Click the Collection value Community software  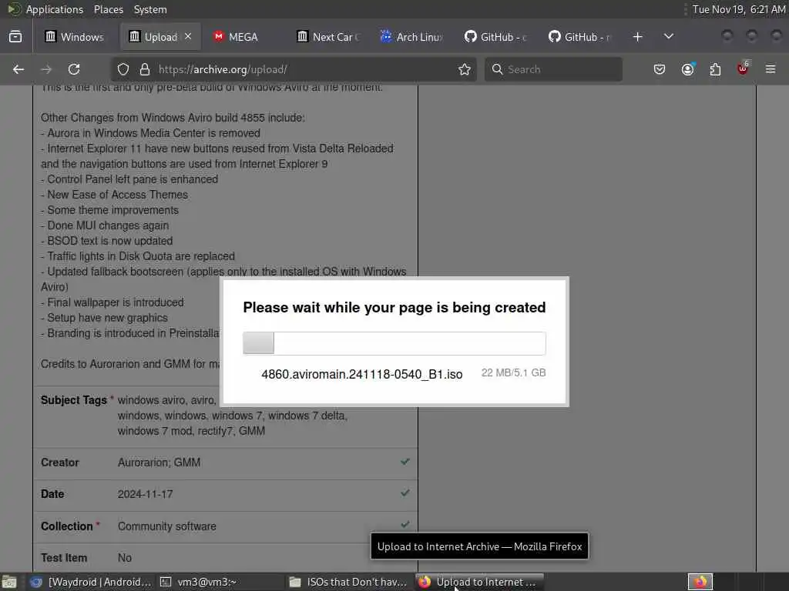[167, 526]
